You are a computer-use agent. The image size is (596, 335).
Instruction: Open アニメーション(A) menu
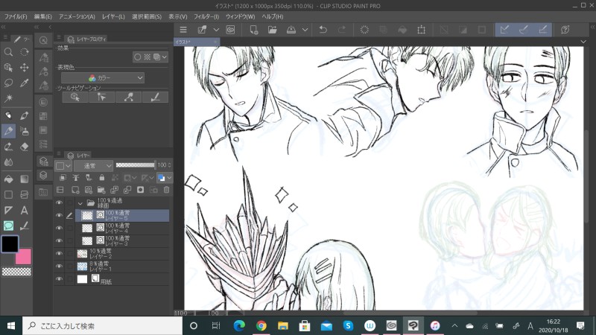77,16
